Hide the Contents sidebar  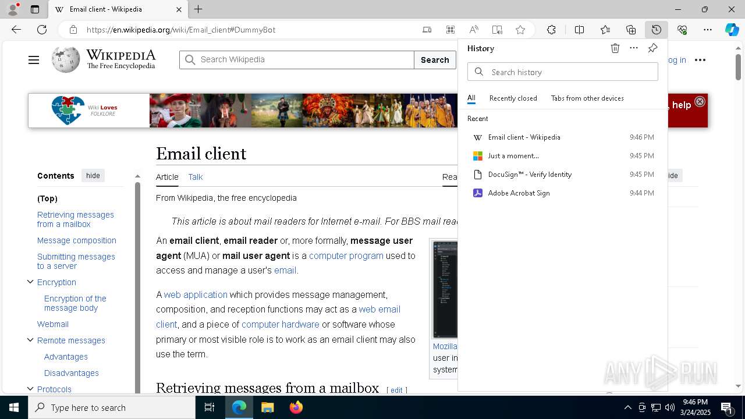tap(93, 176)
